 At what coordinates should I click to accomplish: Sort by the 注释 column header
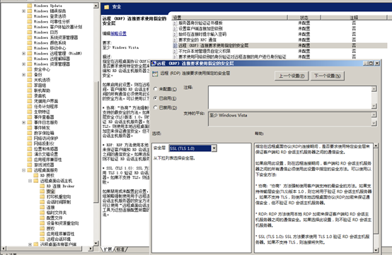354,18
